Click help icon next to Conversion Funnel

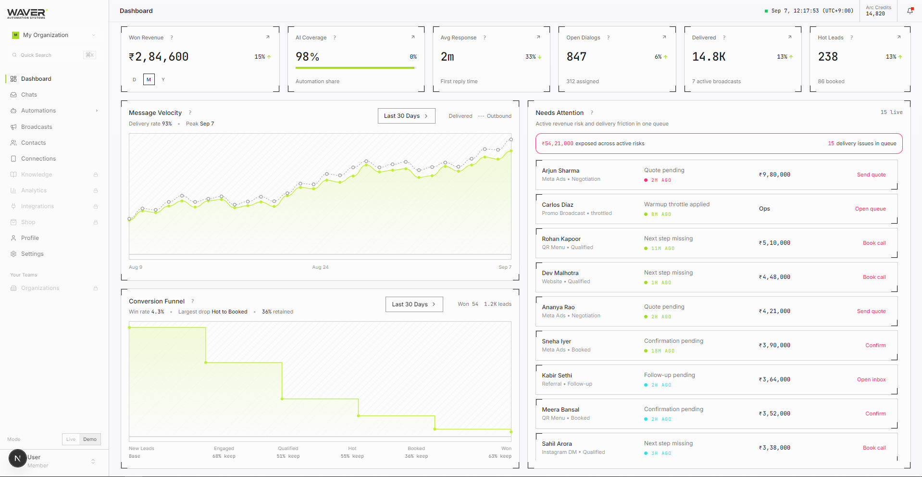tap(193, 301)
